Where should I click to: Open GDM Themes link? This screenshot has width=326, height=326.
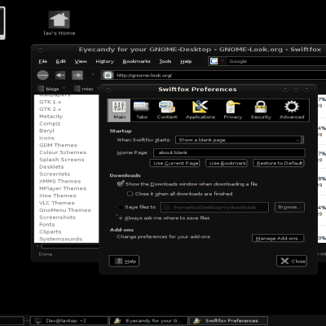coord(58,145)
